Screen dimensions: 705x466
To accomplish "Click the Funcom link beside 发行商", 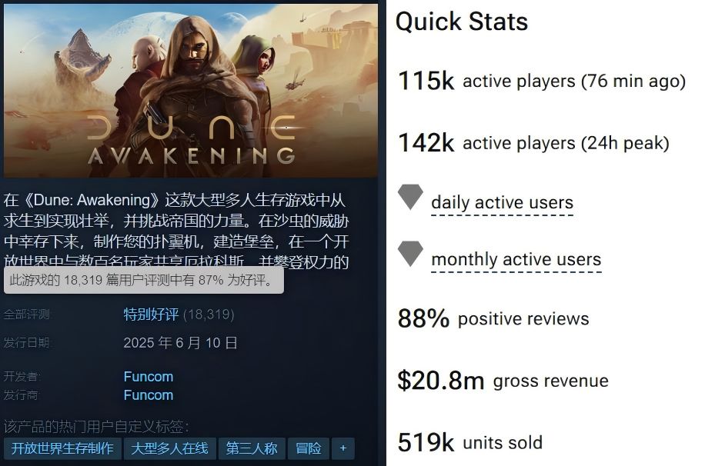I will tap(148, 395).
